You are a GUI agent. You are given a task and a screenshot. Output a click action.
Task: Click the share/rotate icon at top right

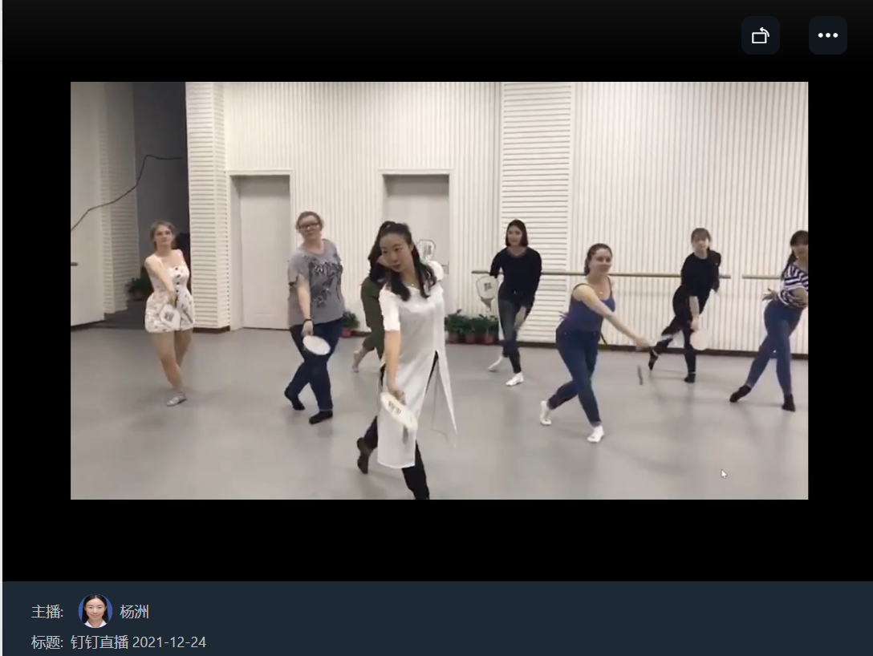tap(760, 35)
